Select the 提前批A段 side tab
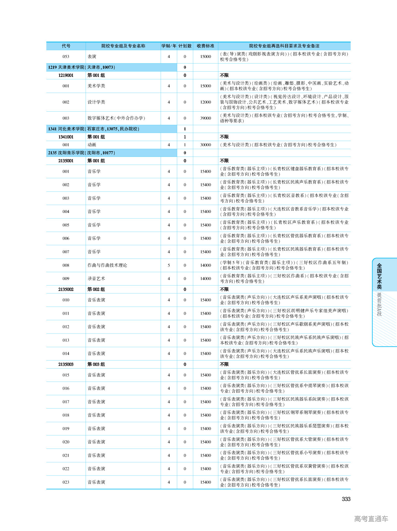 click(379, 304)
